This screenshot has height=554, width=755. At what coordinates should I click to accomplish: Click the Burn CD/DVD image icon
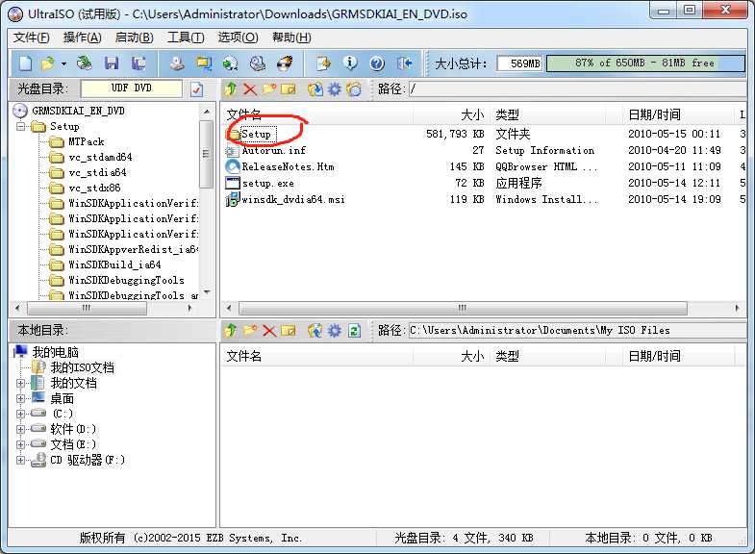point(285,63)
